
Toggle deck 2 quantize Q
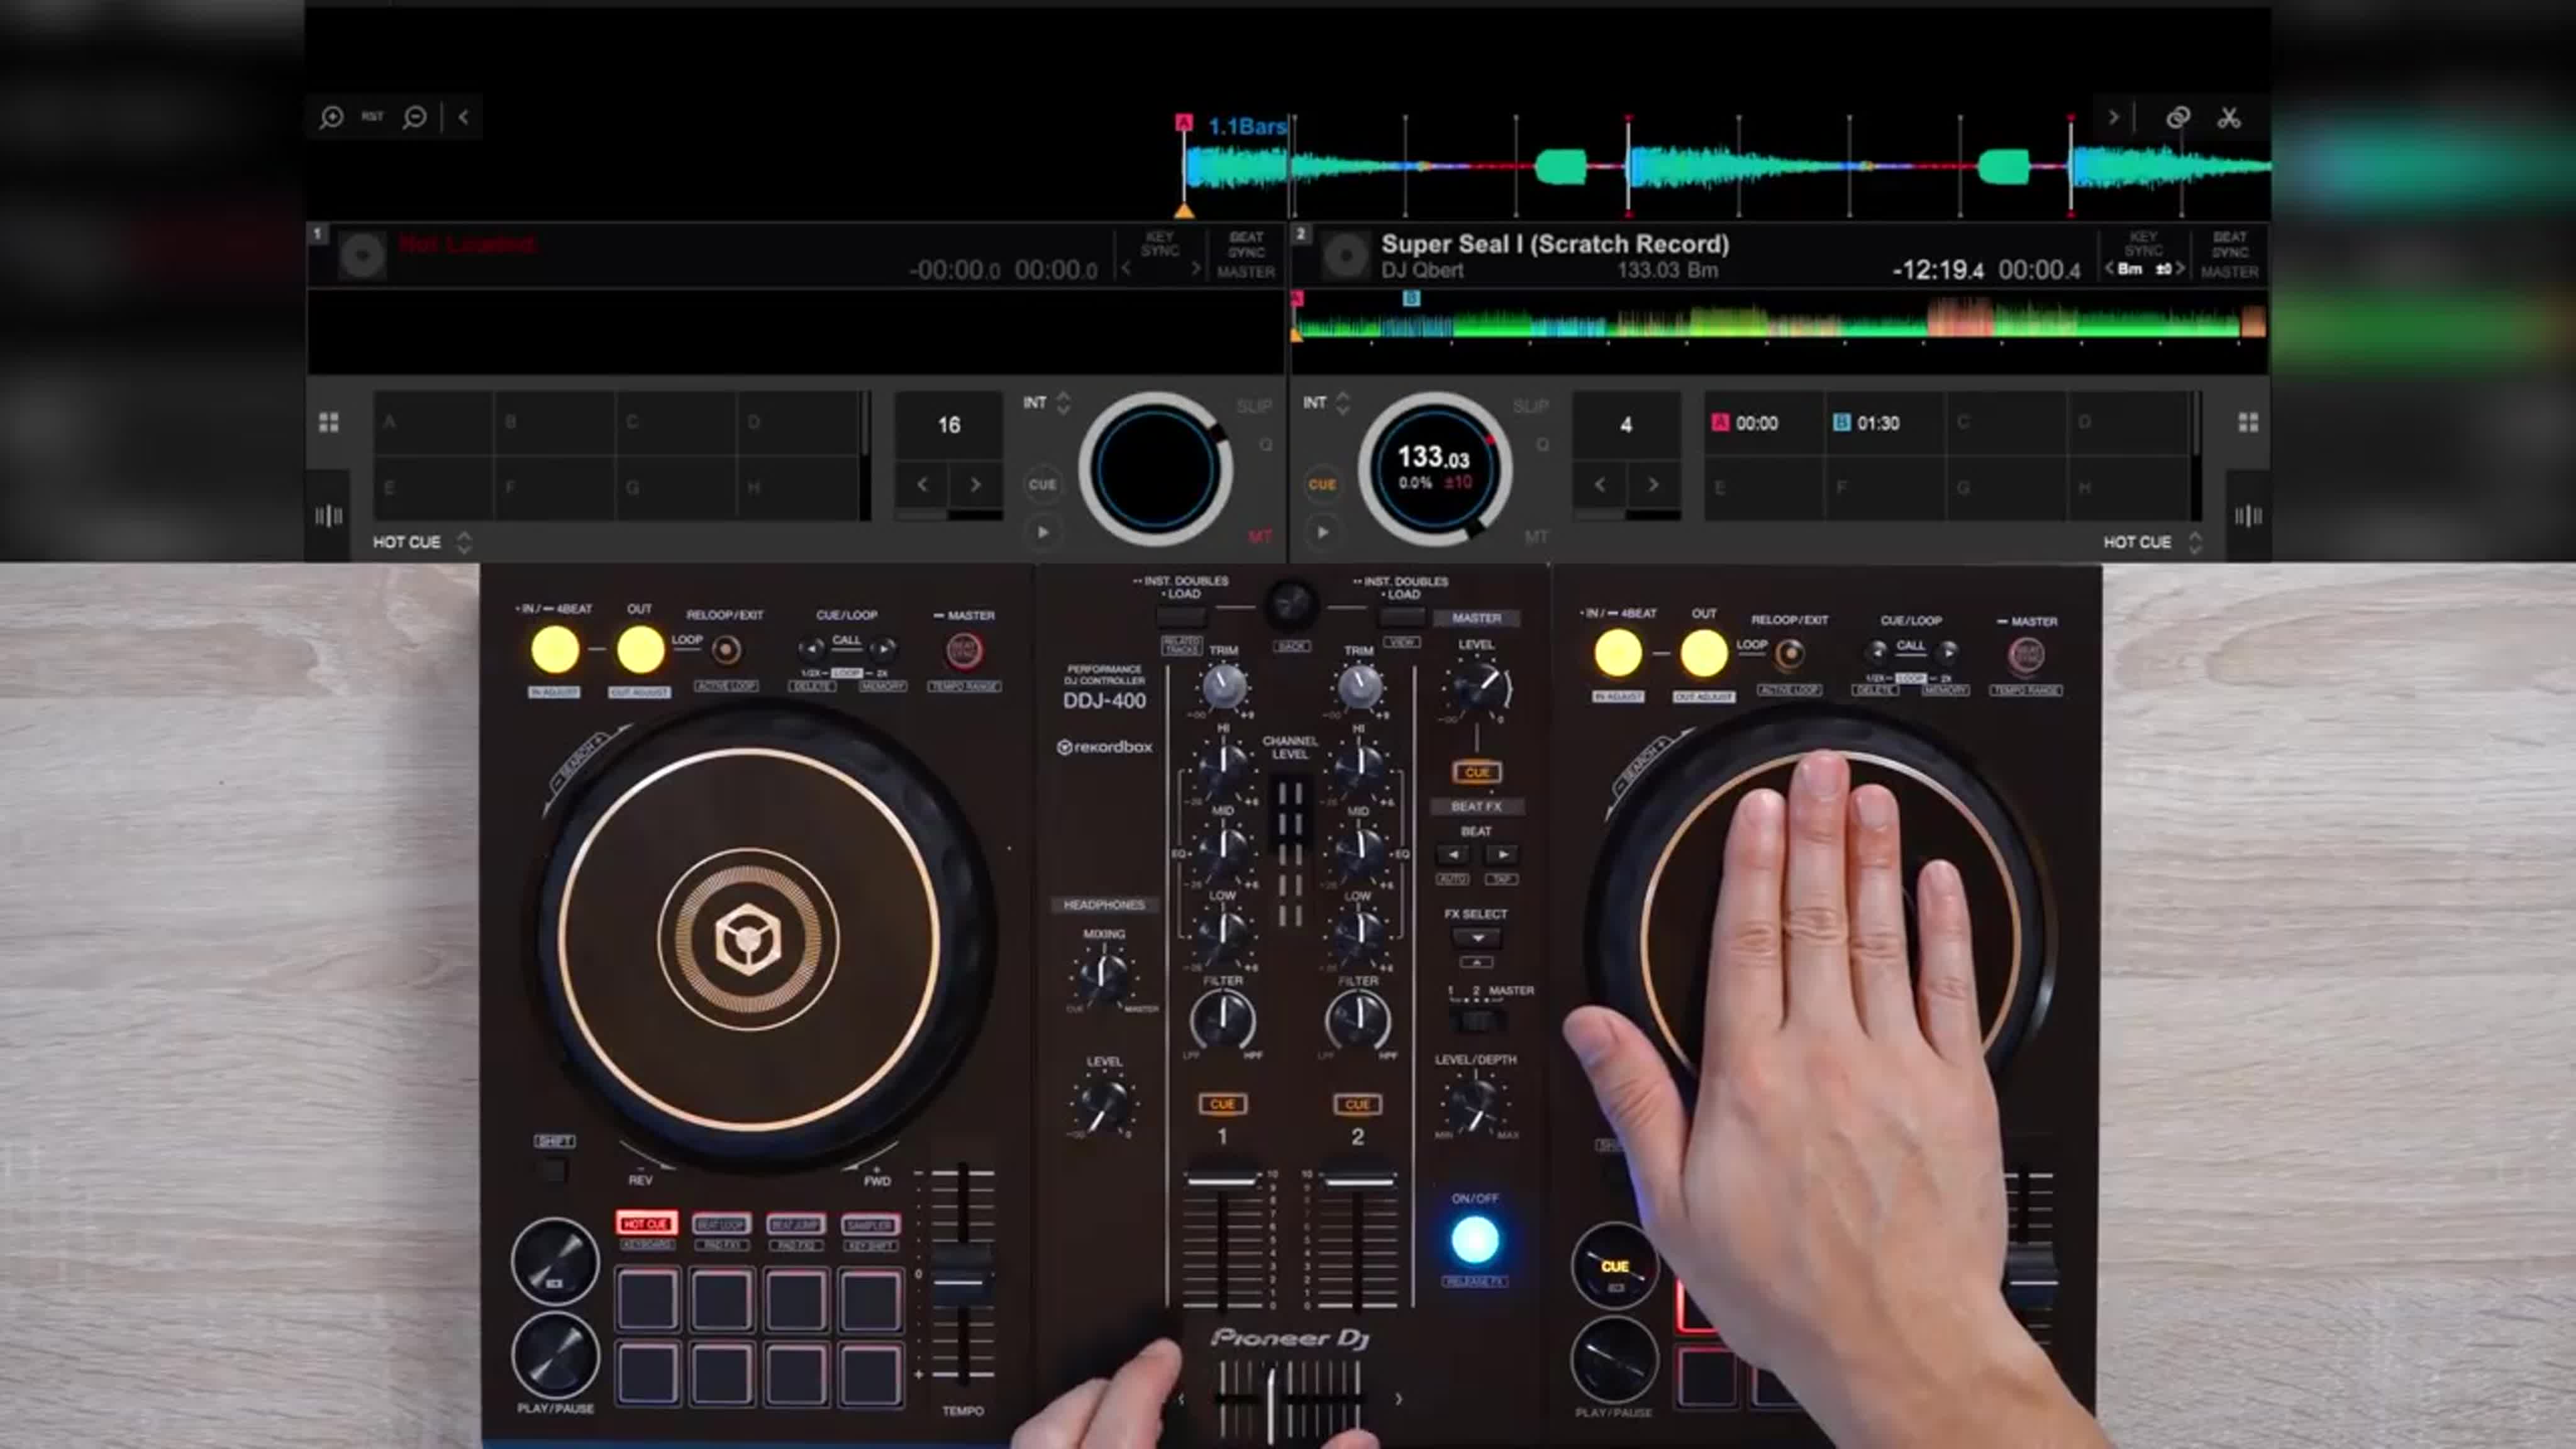1542,444
